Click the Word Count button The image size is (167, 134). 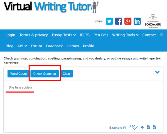pyautogui.click(x=19, y=74)
